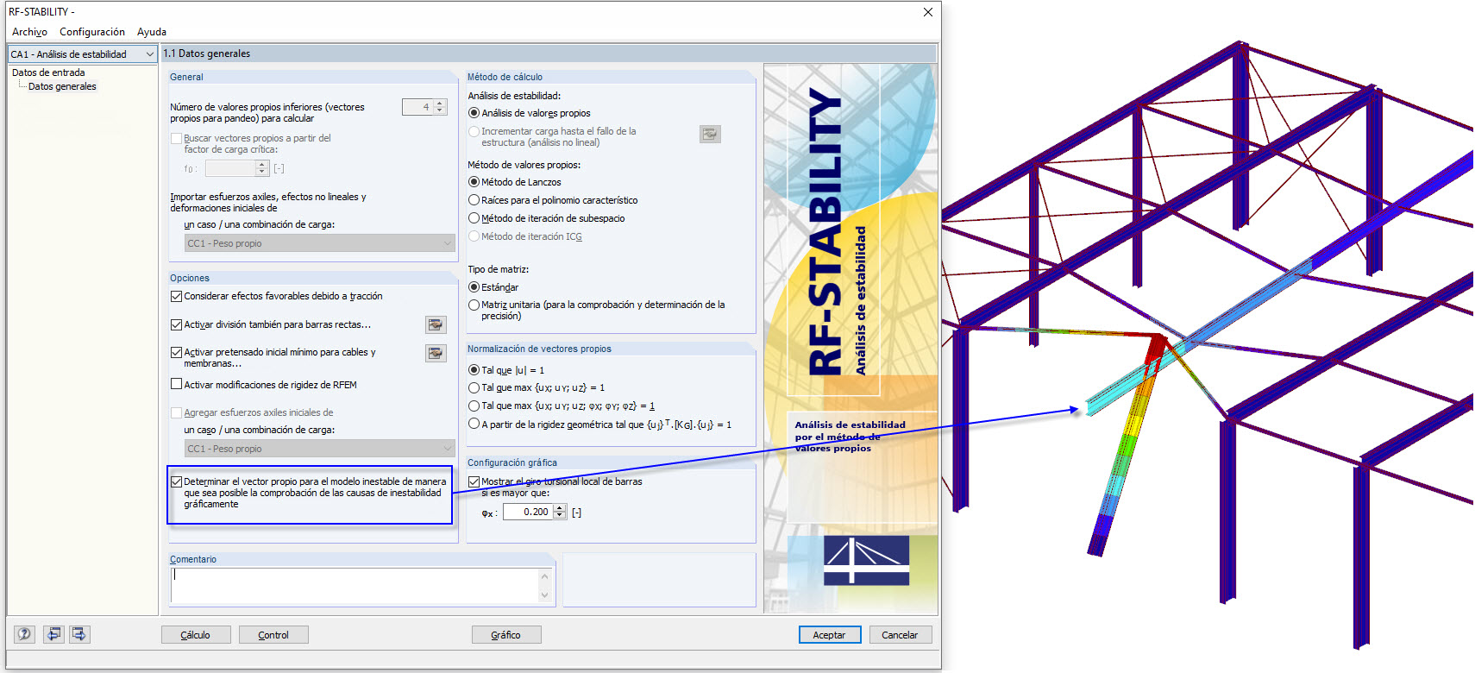Toggle Activar pretensado inicial mínimo checkbox

coord(176,352)
